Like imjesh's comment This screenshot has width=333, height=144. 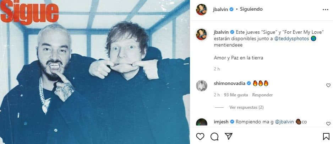pos(328,124)
